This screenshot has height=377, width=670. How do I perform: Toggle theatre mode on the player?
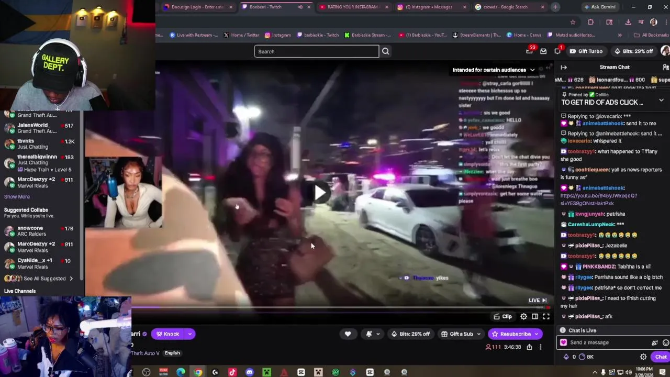click(535, 316)
